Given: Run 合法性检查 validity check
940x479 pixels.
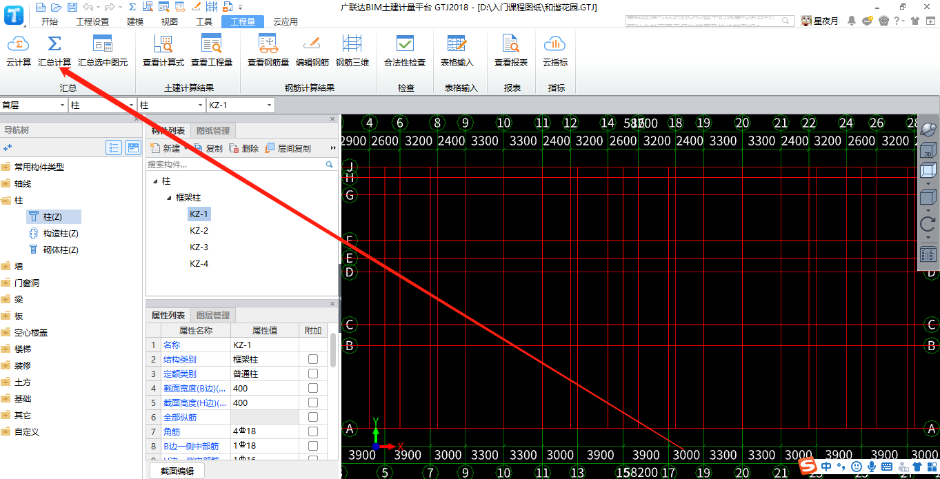Looking at the screenshot, I should (x=405, y=52).
